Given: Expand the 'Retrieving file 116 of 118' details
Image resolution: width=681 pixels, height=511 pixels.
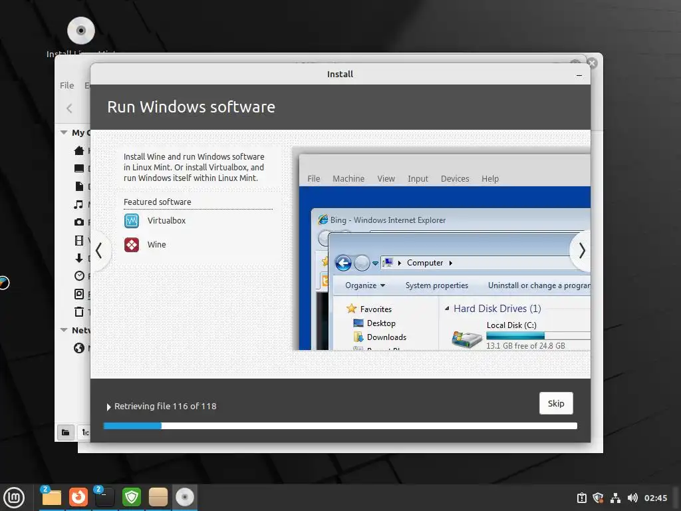Looking at the screenshot, I should tap(108, 407).
